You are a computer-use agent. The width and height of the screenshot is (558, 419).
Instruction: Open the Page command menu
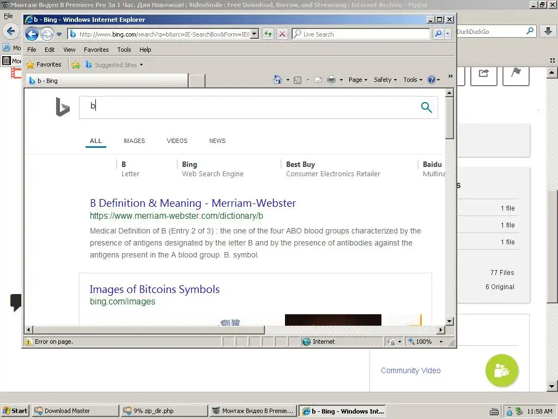(357, 80)
